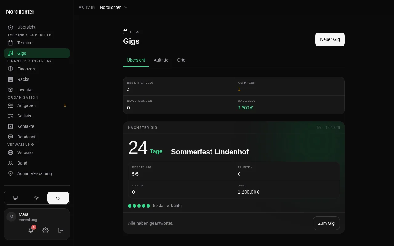Click the Aufgaben count badge 6

point(65,105)
